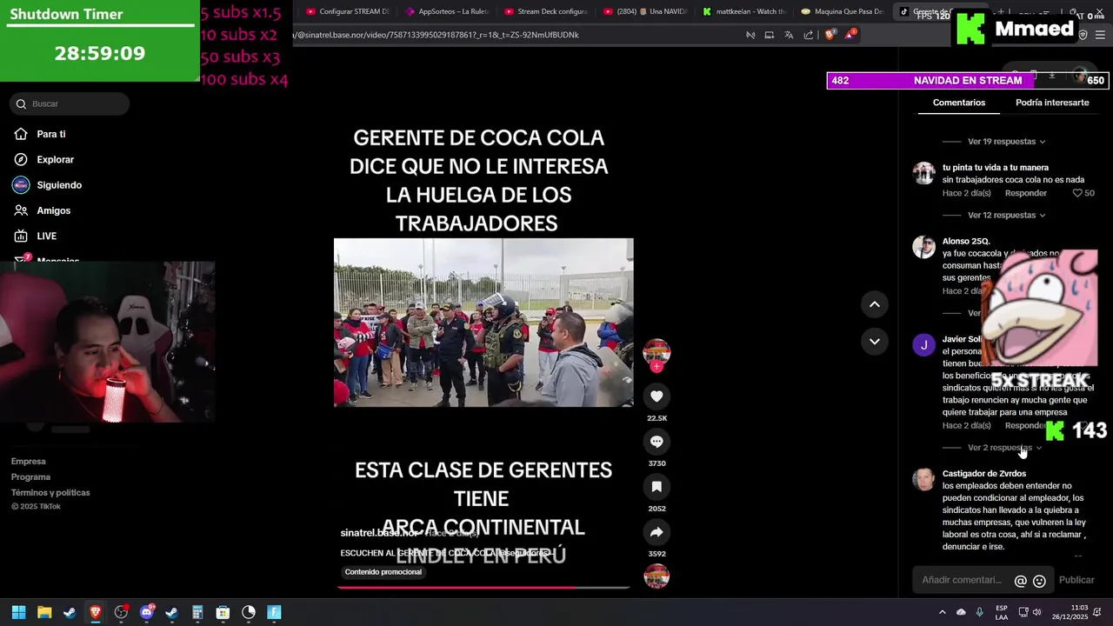Open Brave browser in the taskbar
Viewport: 1113px width, 626px height.
(x=96, y=612)
